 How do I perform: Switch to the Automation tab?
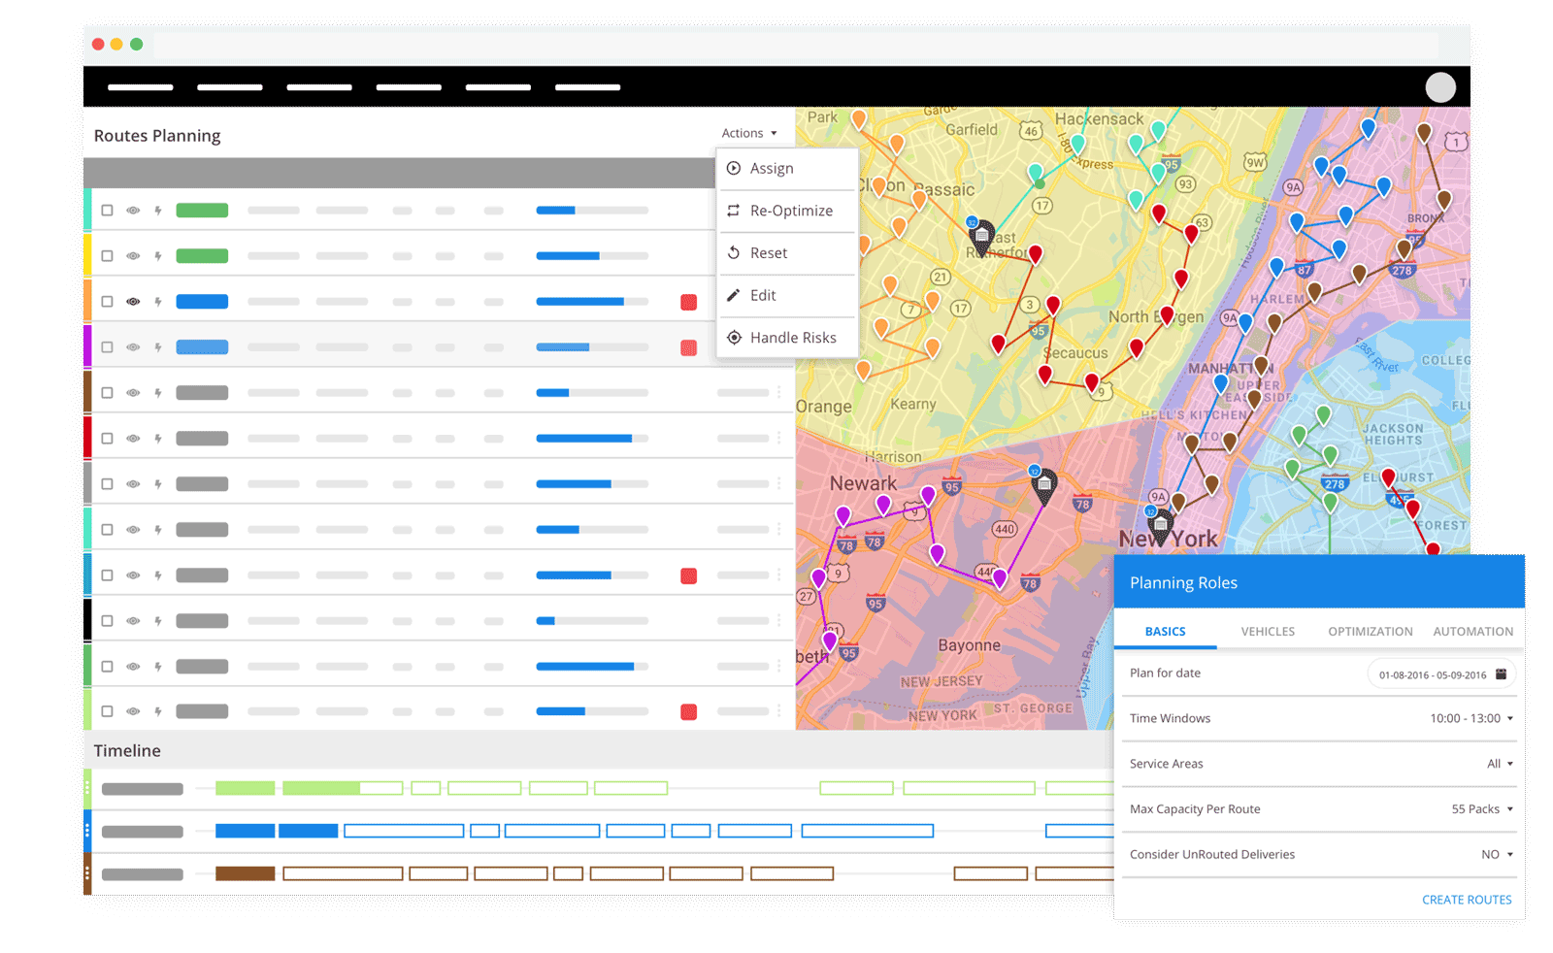pos(1473,632)
